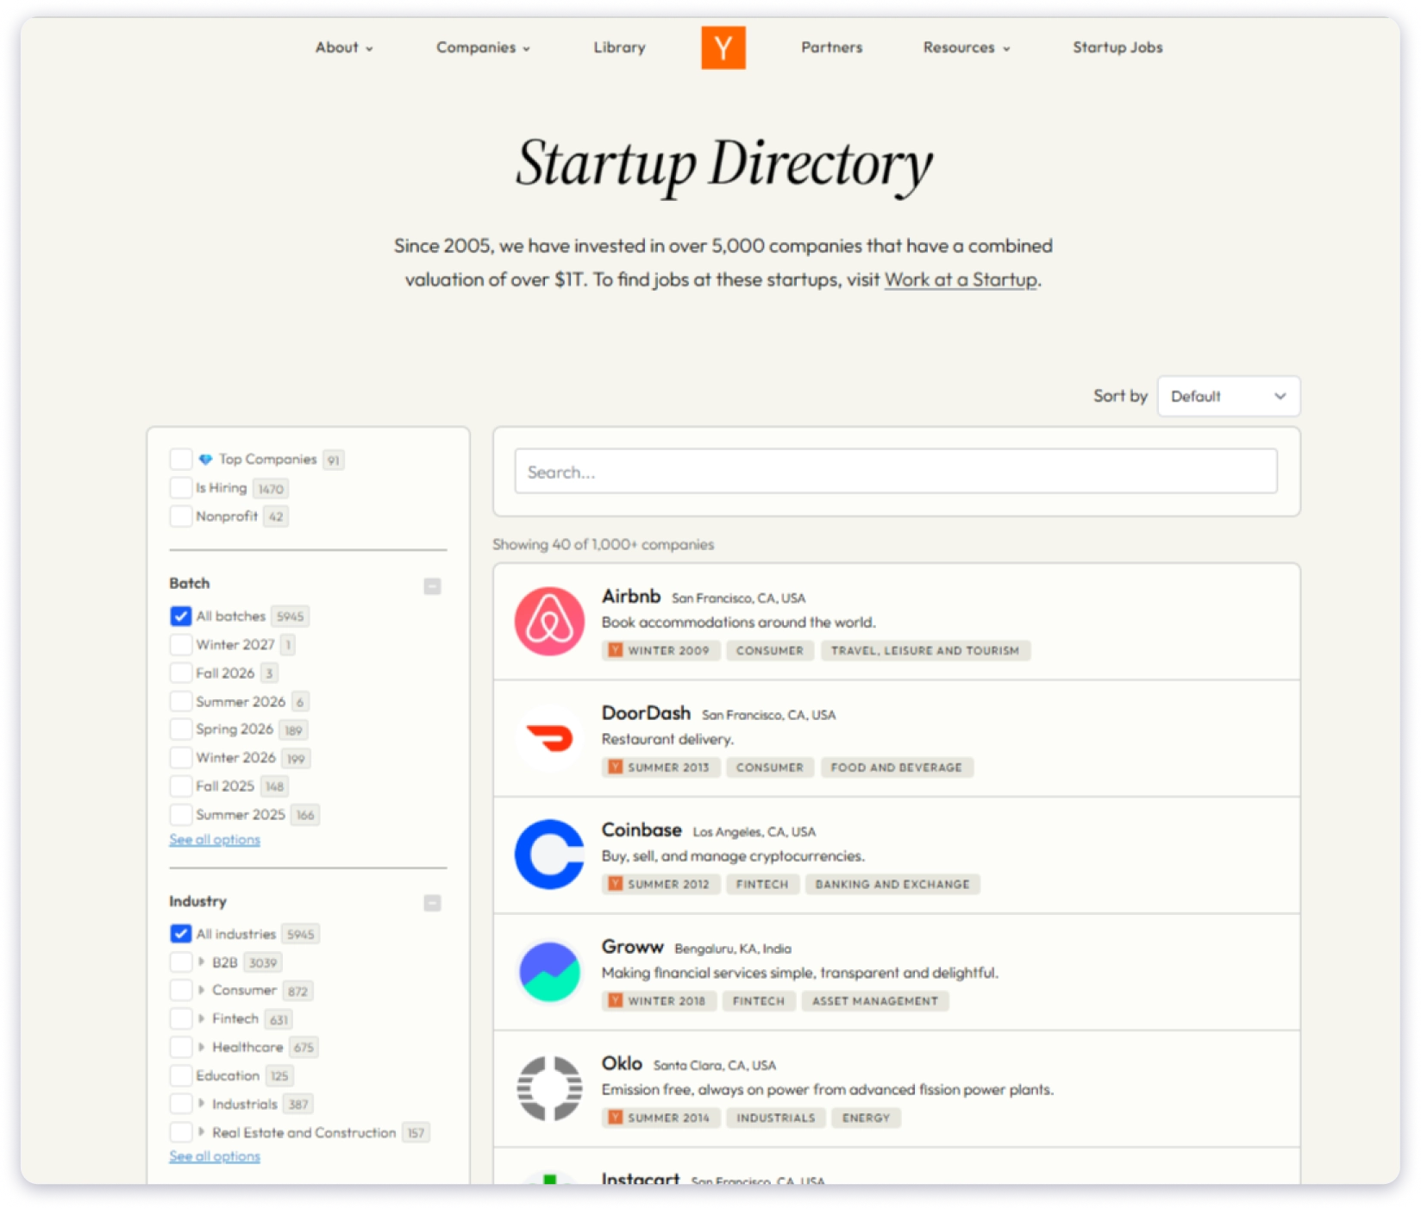Click the Y icon on Winter 2018 tag

615,1000
